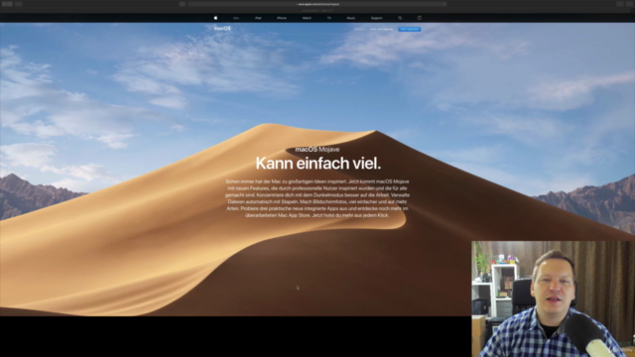Click the privacy icon left of address bar
The image size is (635, 357).
(183, 4)
